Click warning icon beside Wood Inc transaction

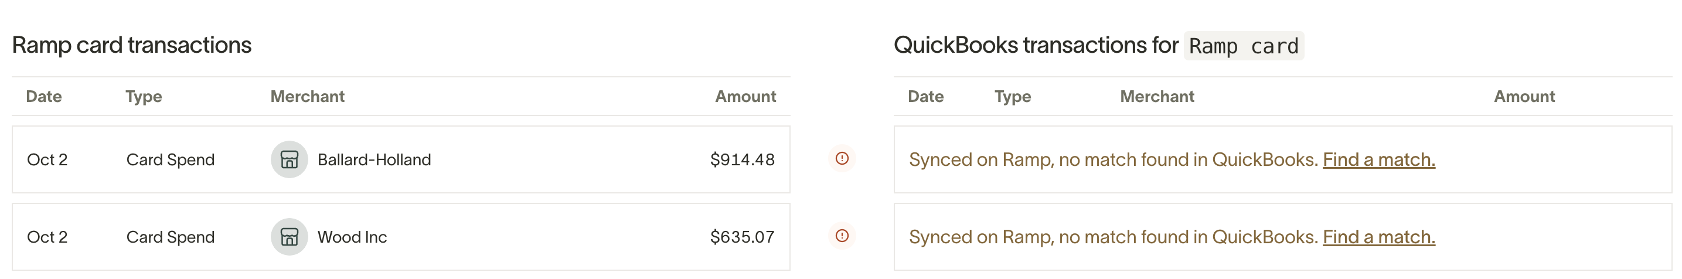(842, 236)
